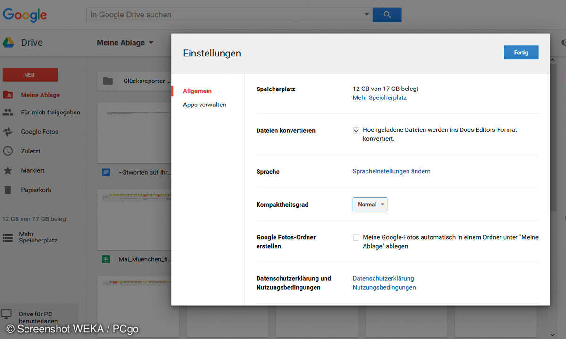Click the Drive label in the header

coord(32,42)
